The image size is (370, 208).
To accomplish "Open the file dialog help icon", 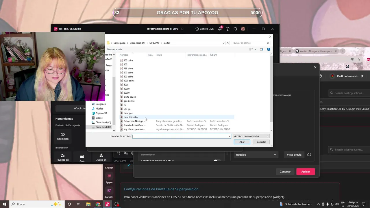I will [x=269, y=49].
